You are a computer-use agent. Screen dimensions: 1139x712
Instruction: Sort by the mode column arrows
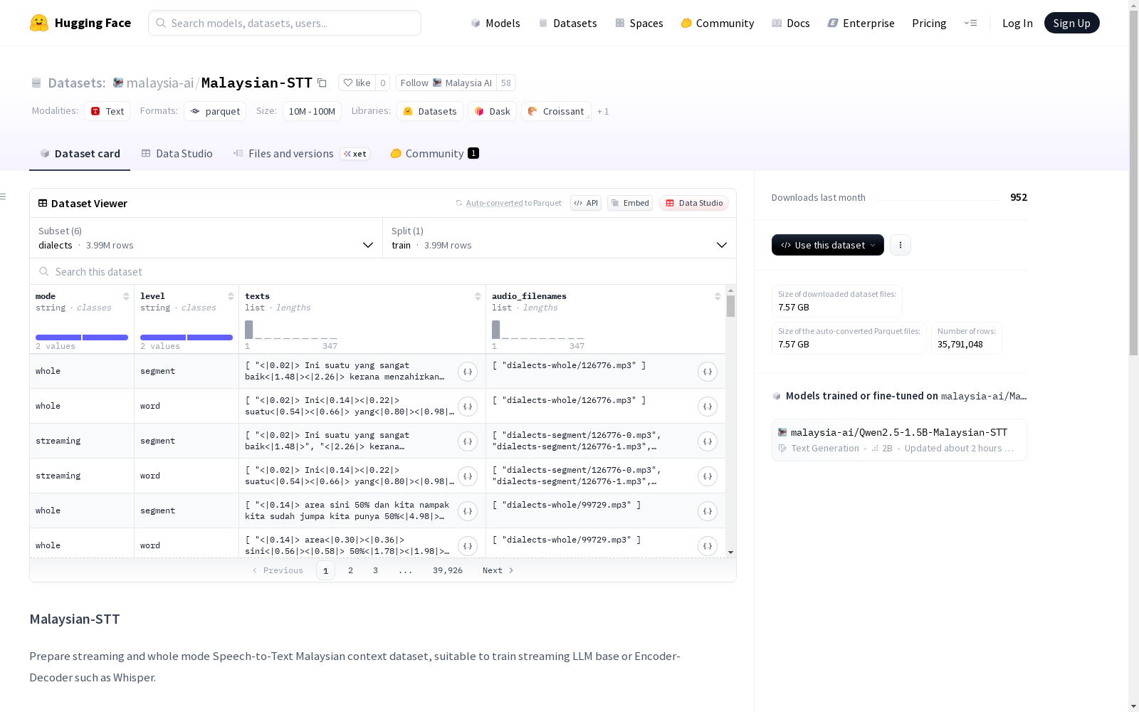pyautogui.click(x=126, y=296)
